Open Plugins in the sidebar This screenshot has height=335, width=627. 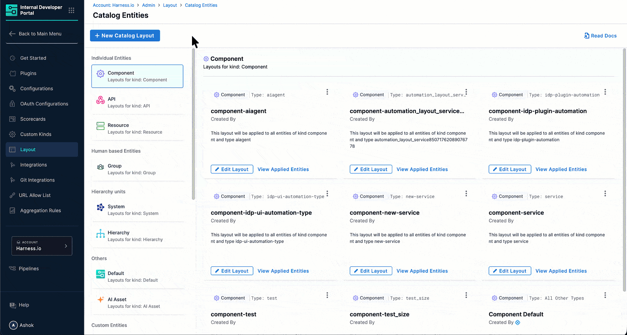click(28, 73)
